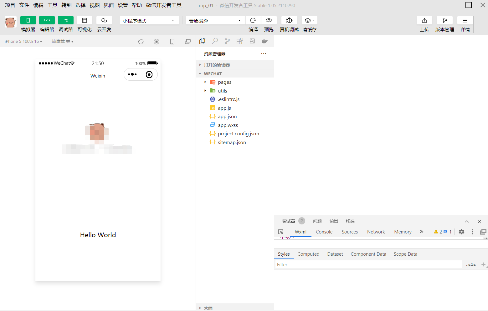Viewport: 488px width, 311px height.
Task: Click the preview eye icon
Action: click(269, 20)
